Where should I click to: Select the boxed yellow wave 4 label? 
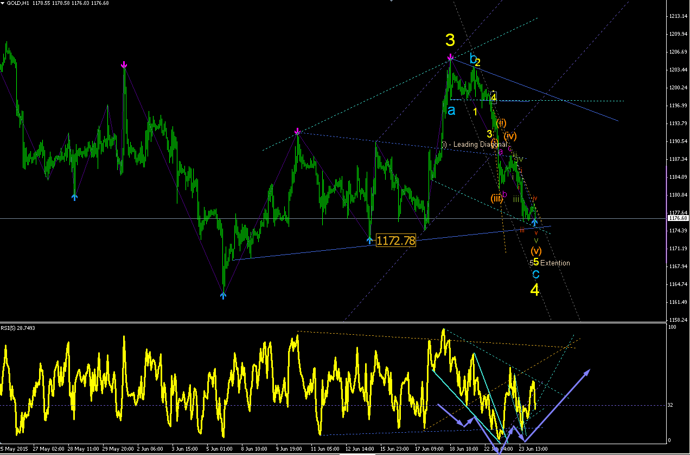click(x=494, y=97)
